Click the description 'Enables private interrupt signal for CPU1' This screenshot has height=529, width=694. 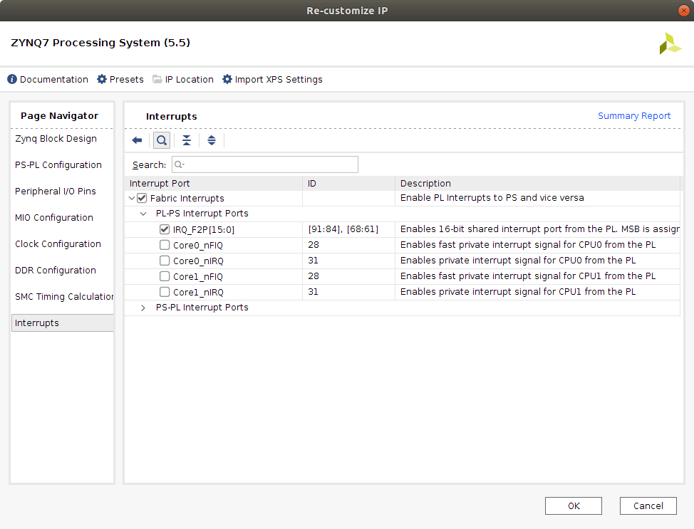518,292
